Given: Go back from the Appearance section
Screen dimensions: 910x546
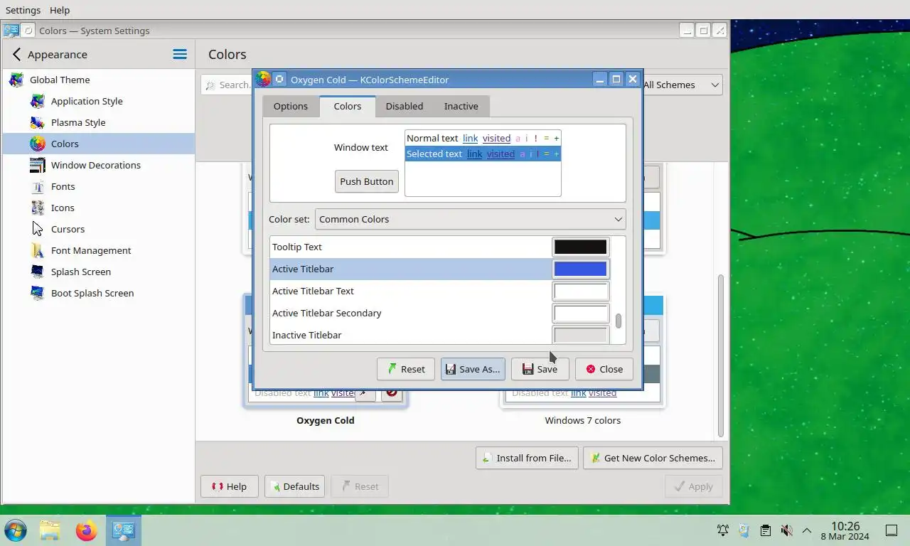Looking at the screenshot, I should pyautogui.click(x=16, y=54).
